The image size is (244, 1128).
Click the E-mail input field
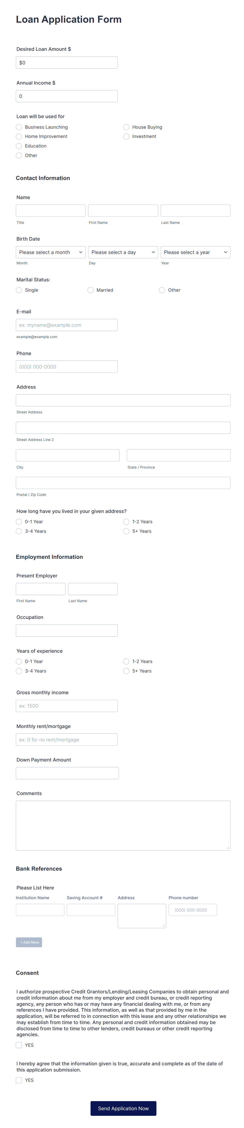[x=66, y=325]
